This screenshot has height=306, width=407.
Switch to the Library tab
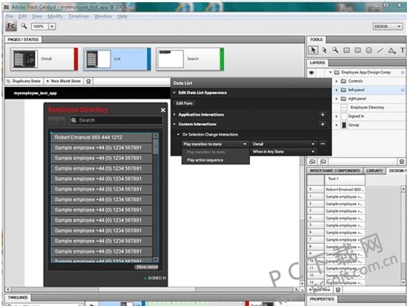[374, 170]
